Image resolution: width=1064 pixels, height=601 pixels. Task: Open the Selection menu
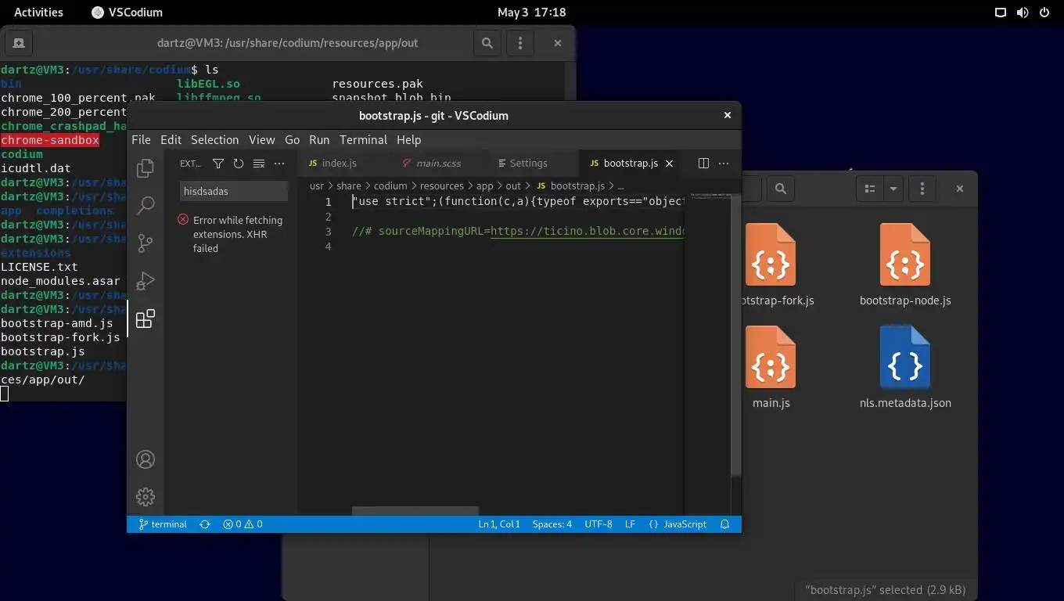214,139
